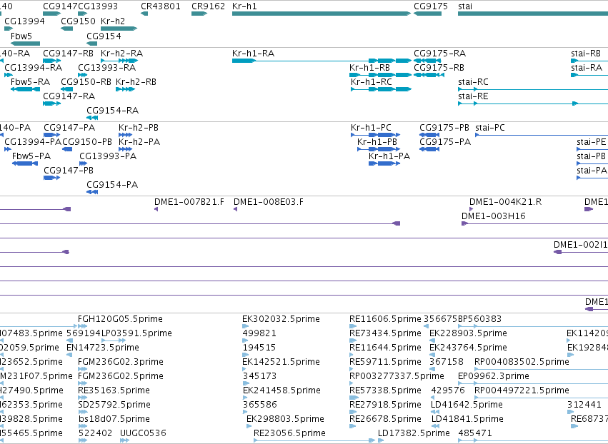This screenshot has width=608, height=444.
Task: Click the stai gene label in top track
Action: point(465,6)
